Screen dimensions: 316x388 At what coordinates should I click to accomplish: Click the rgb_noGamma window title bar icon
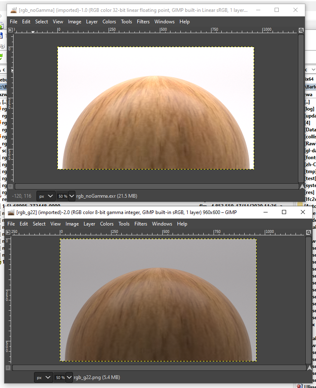pyautogui.click(x=13, y=10)
